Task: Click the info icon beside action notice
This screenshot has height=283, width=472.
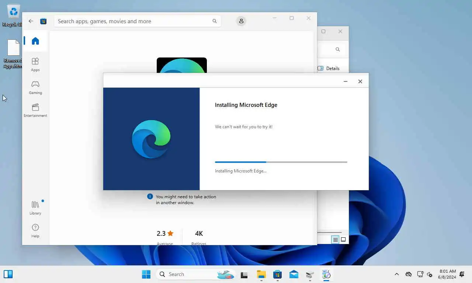Action: [x=150, y=196]
